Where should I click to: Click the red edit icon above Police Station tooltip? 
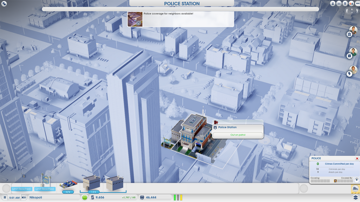coord(216,122)
